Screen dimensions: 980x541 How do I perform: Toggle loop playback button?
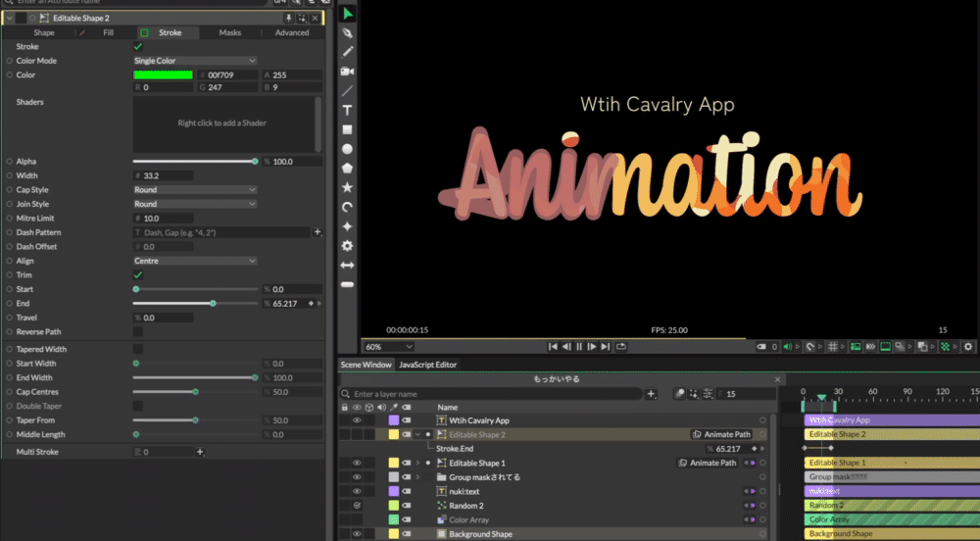pos(621,347)
